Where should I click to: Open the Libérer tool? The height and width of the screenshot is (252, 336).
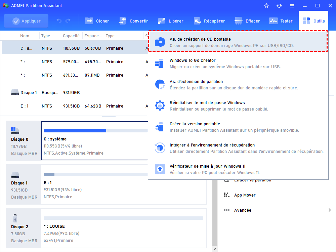pos(171,21)
